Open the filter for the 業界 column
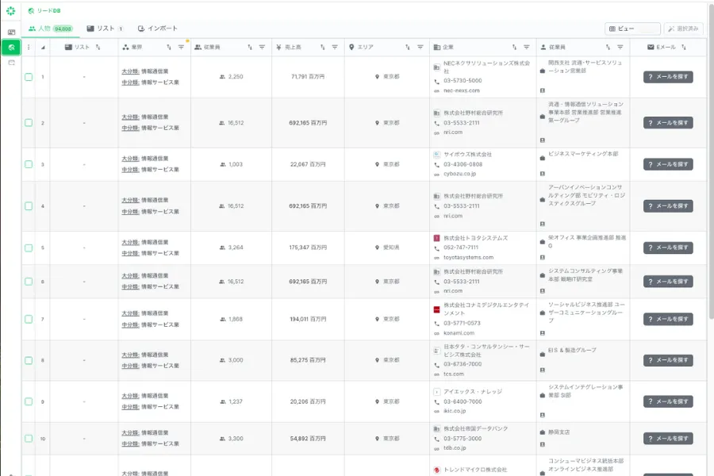714x476 pixels. click(181, 48)
